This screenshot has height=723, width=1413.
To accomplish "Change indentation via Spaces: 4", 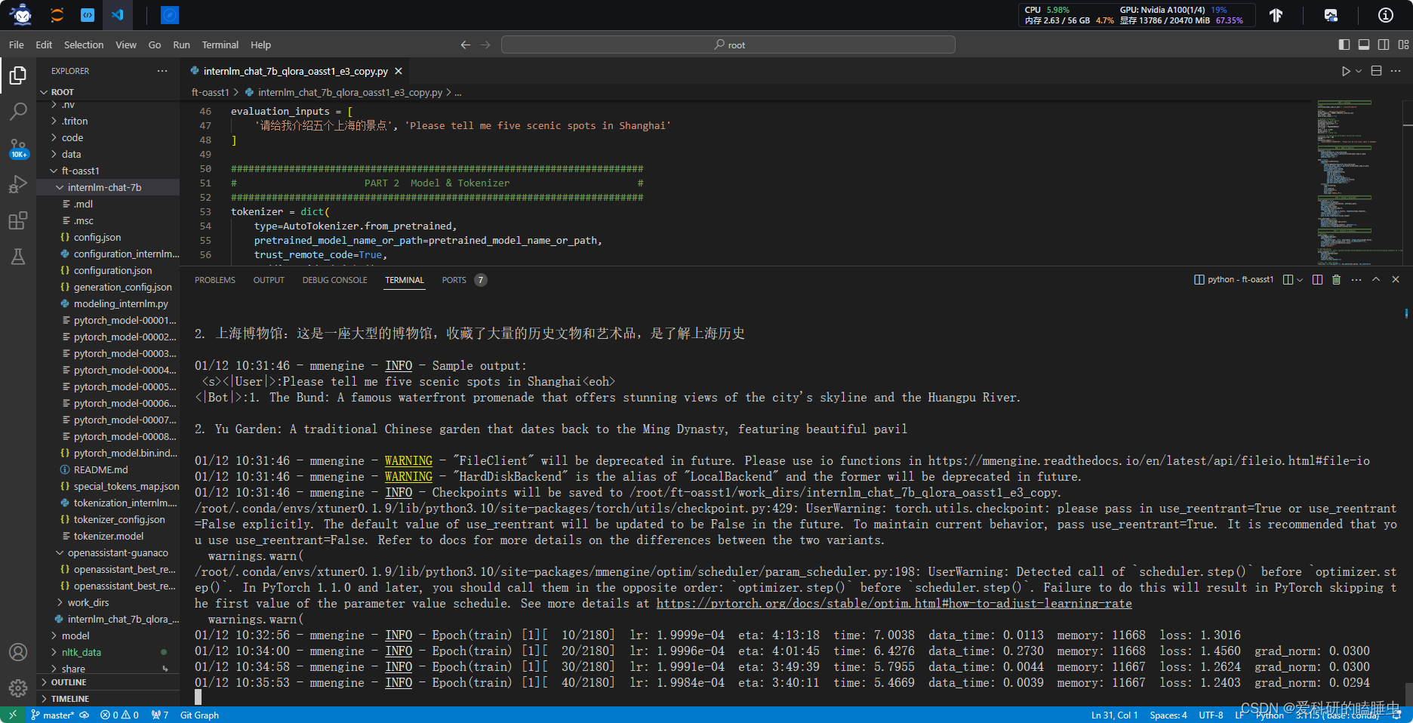I will (x=1168, y=715).
